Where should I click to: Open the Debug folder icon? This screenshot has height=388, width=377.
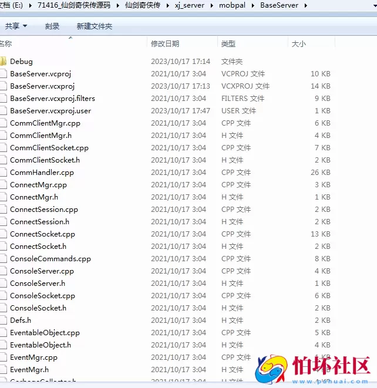click(x=3, y=62)
